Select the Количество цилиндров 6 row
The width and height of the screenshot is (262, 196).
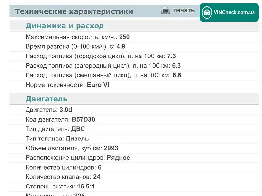135,167
